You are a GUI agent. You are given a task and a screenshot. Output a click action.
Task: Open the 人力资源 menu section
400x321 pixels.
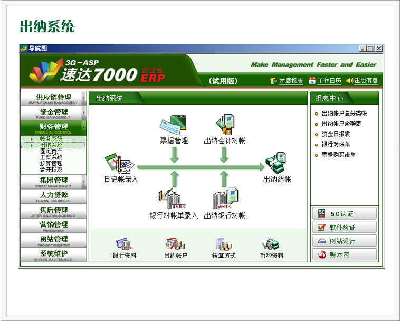[x=53, y=196]
